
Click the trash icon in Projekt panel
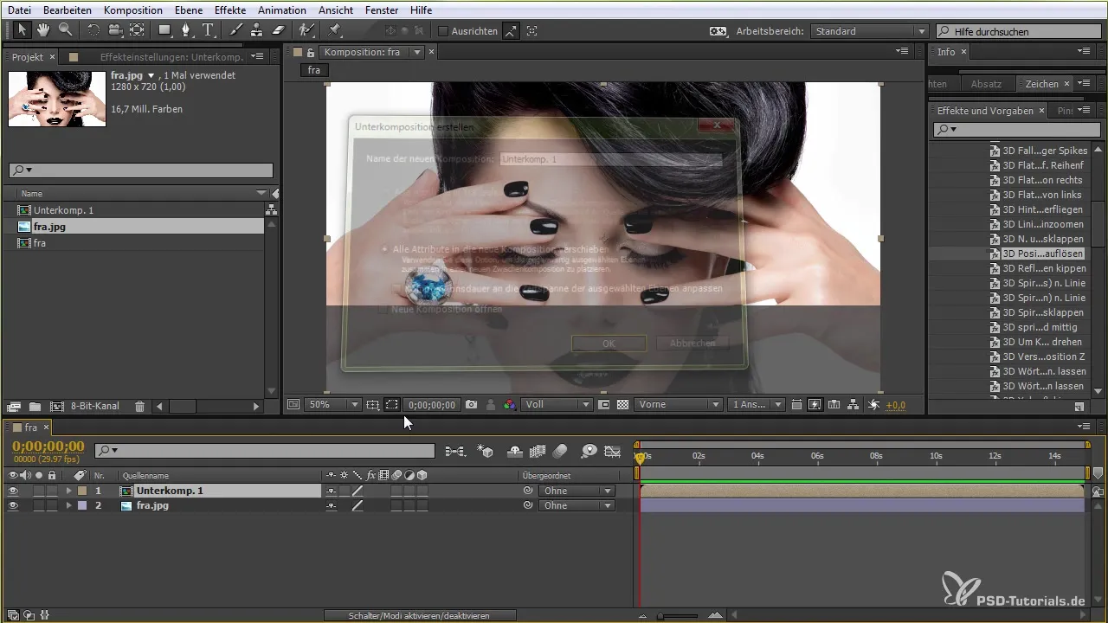click(139, 406)
